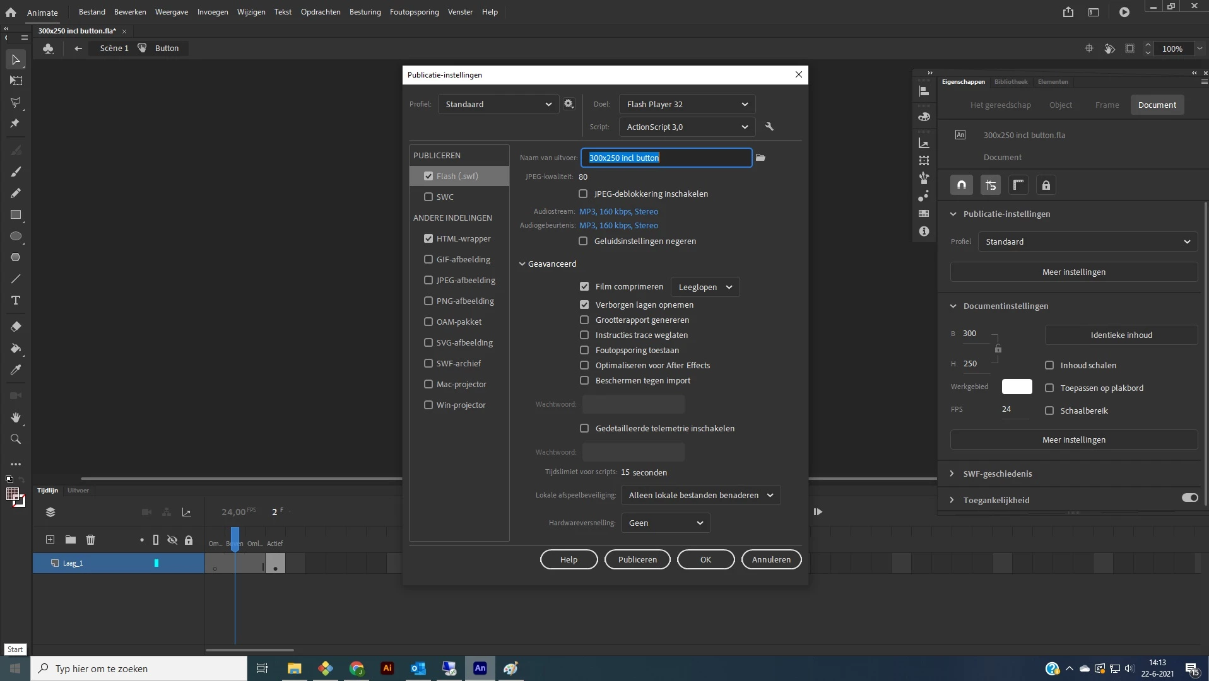Viewport: 1209px width, 681px height.
Task: Open profile options gear in dialog
Action: coord(569,104)
